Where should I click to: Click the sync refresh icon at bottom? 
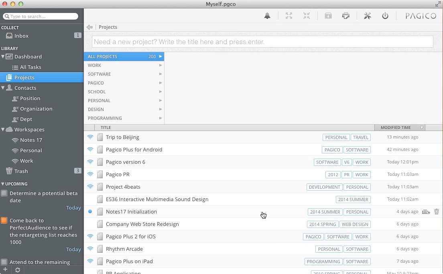[18, 270]
